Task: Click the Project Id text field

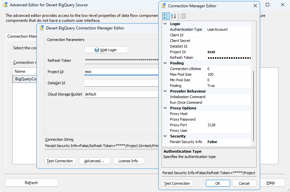Action: tap(121, 72)
